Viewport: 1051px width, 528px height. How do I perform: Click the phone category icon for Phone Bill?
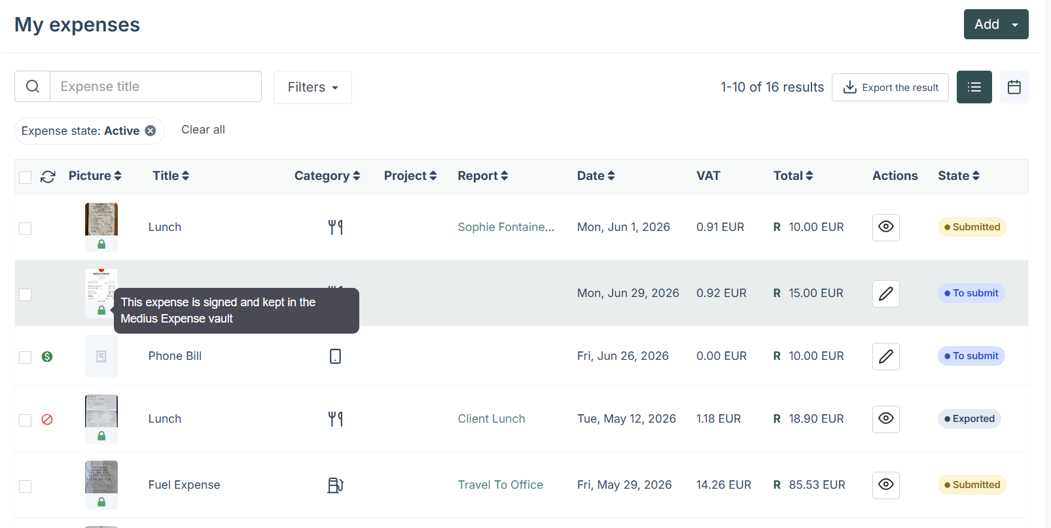point(336,356)
